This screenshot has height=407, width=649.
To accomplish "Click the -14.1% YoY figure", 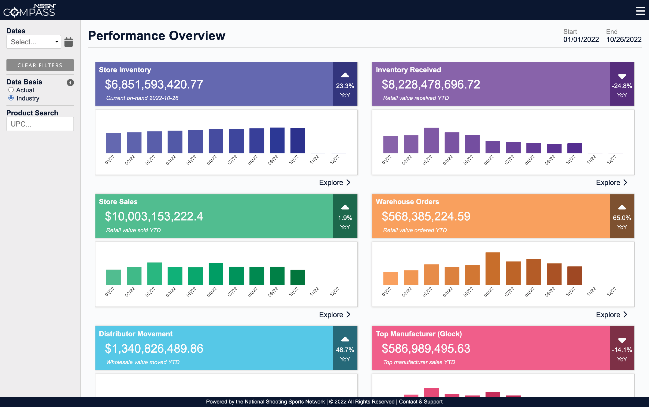I will point(622,350).
